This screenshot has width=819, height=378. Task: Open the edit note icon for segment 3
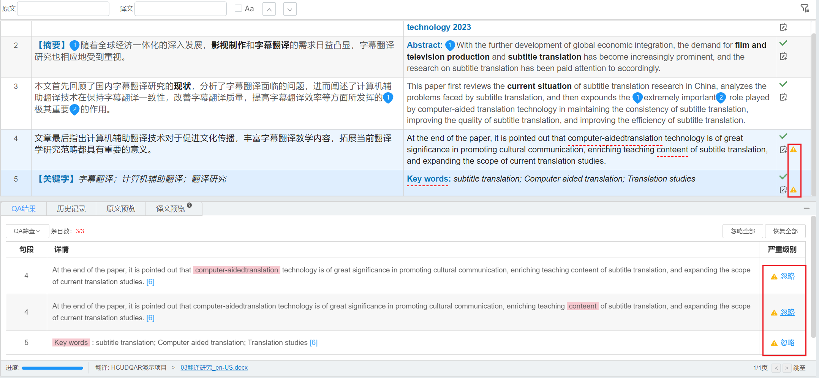click(783, 97)
